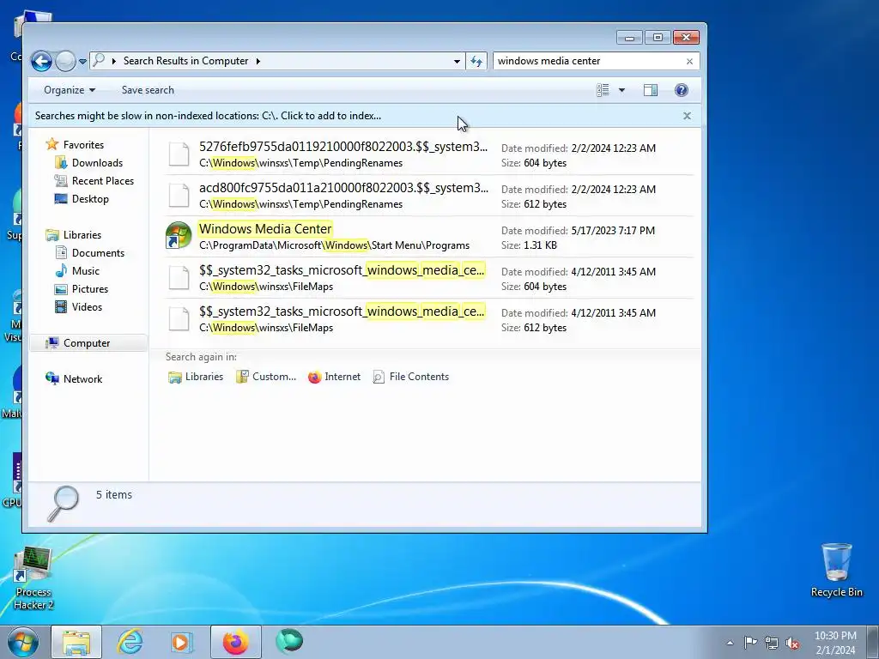Viewport: 879px width, 659px height.
Task: Open recent pages dropdown beside Forward arrow
Action: coord(82,61)
